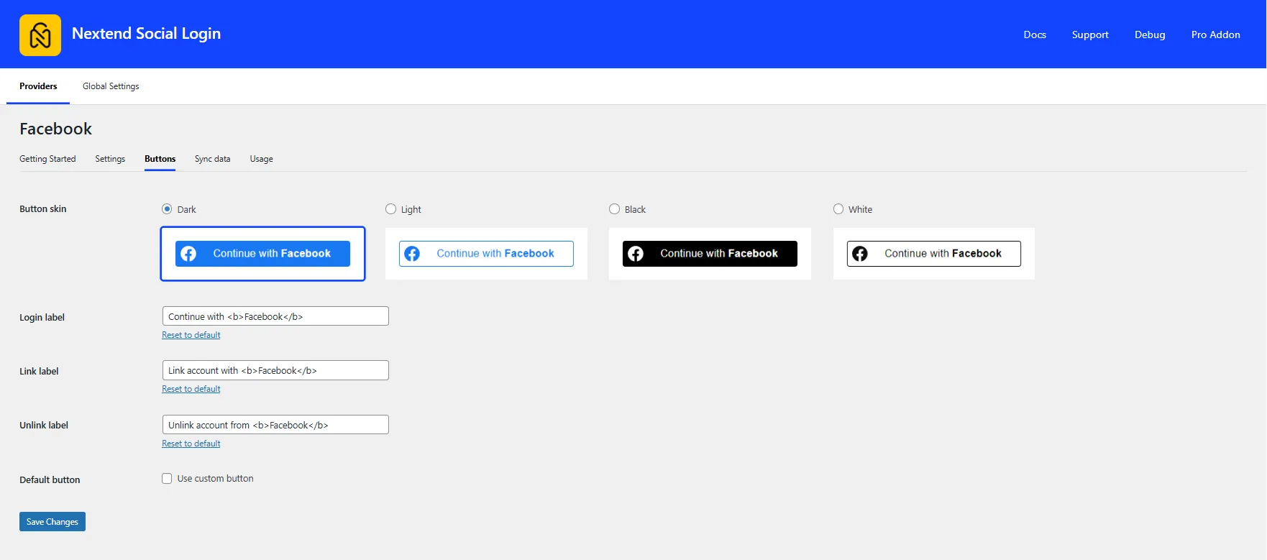Open the Providers tab
Screen dimensions: 1267x560
tap(38, 86)
